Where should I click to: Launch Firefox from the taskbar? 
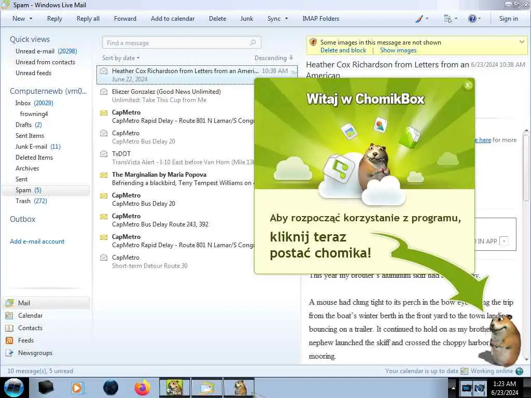point(143,388)
